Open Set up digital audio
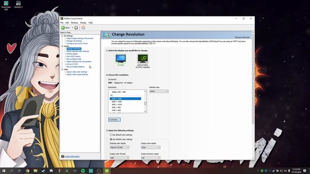This screenshot has height=174, width=310. [74, 59]
